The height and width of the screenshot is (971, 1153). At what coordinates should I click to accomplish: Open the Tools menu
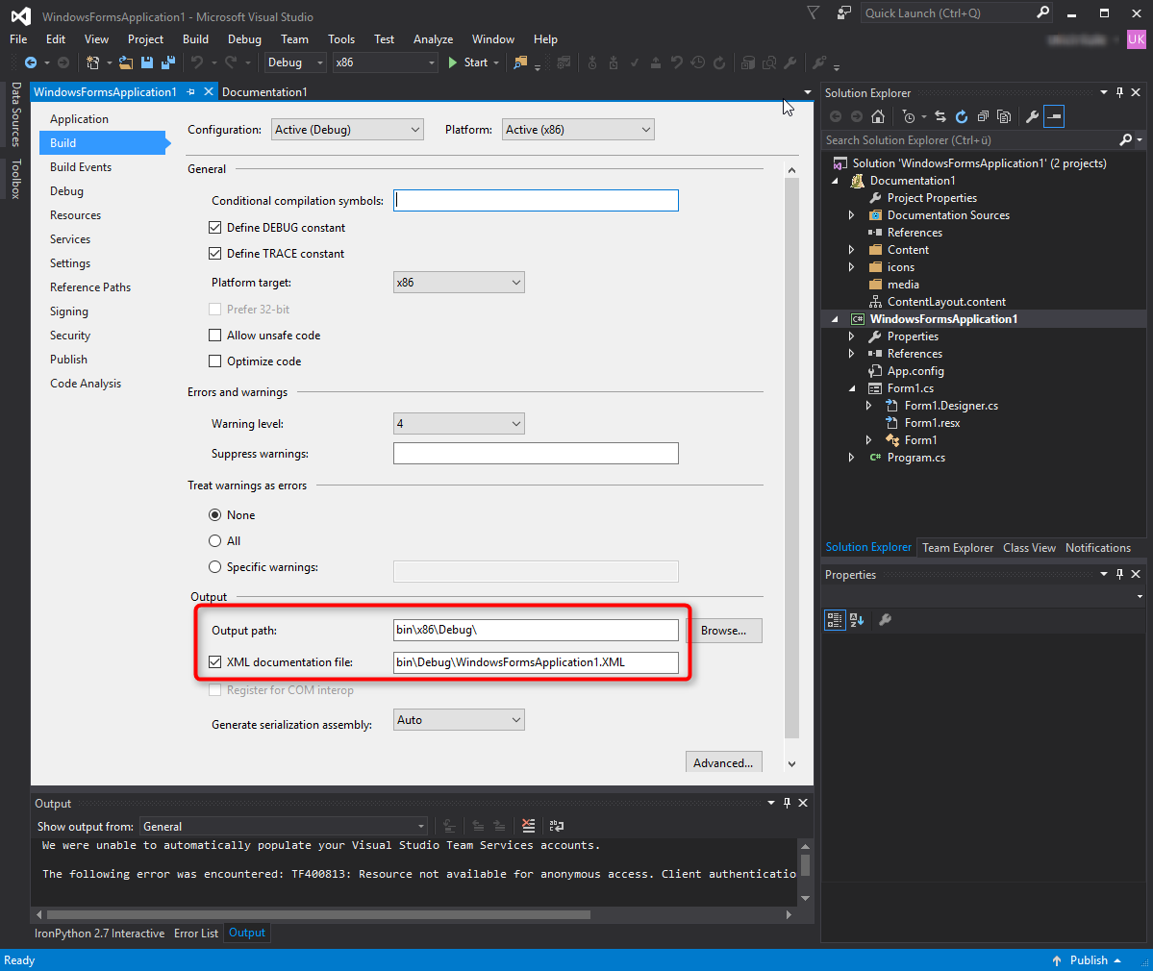point(341,39)
